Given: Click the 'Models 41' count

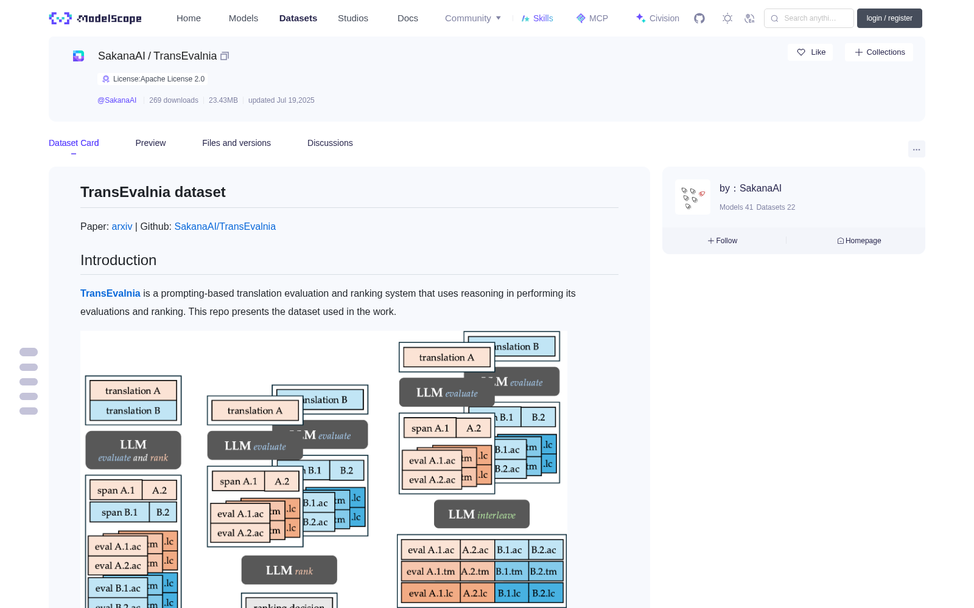Looking at the screenshot, I should pos(736,207).
